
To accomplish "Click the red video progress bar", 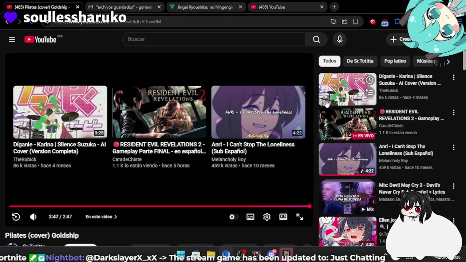I will [160, 206].
